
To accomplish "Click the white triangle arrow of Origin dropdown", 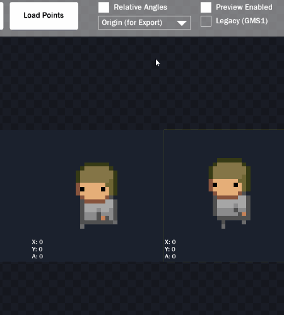I will 182,23.
